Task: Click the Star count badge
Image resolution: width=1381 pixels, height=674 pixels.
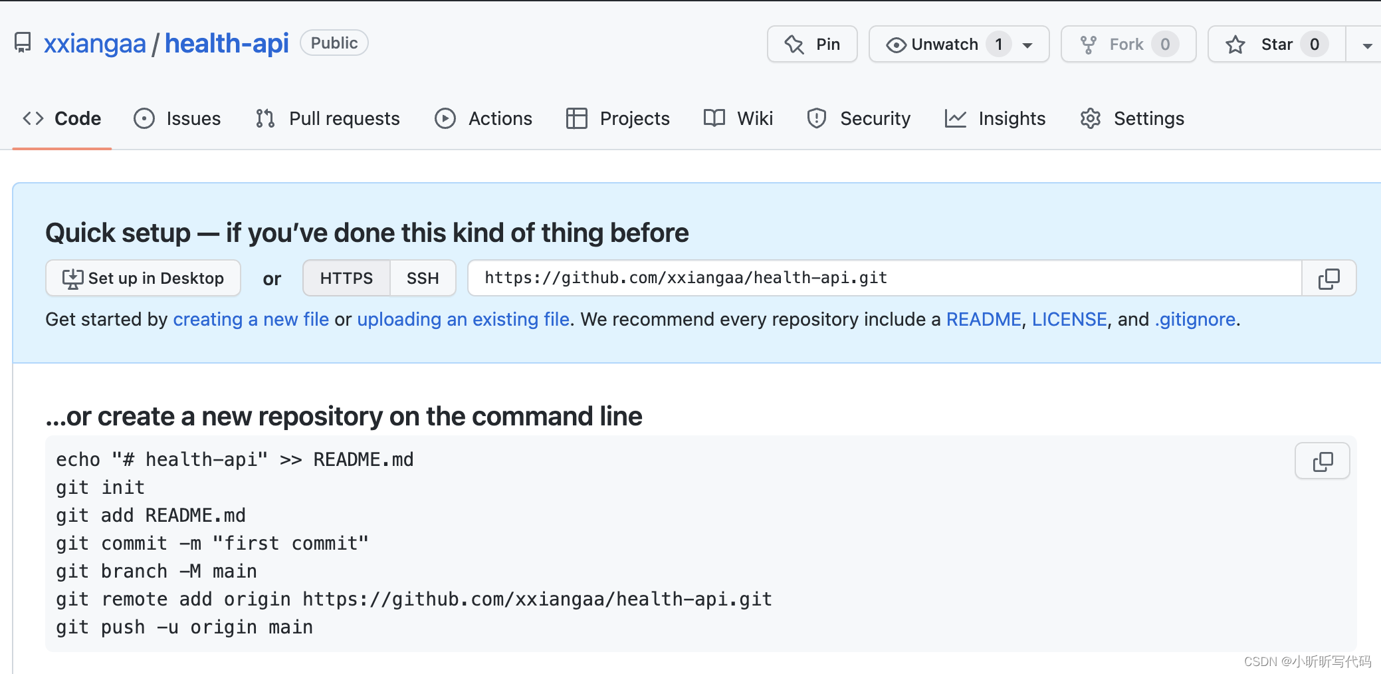Action: [1314, 45]
